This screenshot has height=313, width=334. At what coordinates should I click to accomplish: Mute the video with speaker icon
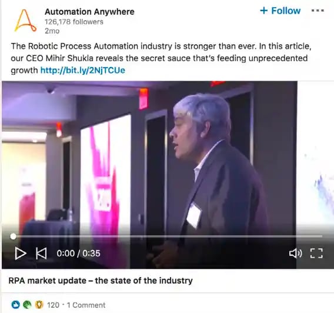tap(295, 254)
